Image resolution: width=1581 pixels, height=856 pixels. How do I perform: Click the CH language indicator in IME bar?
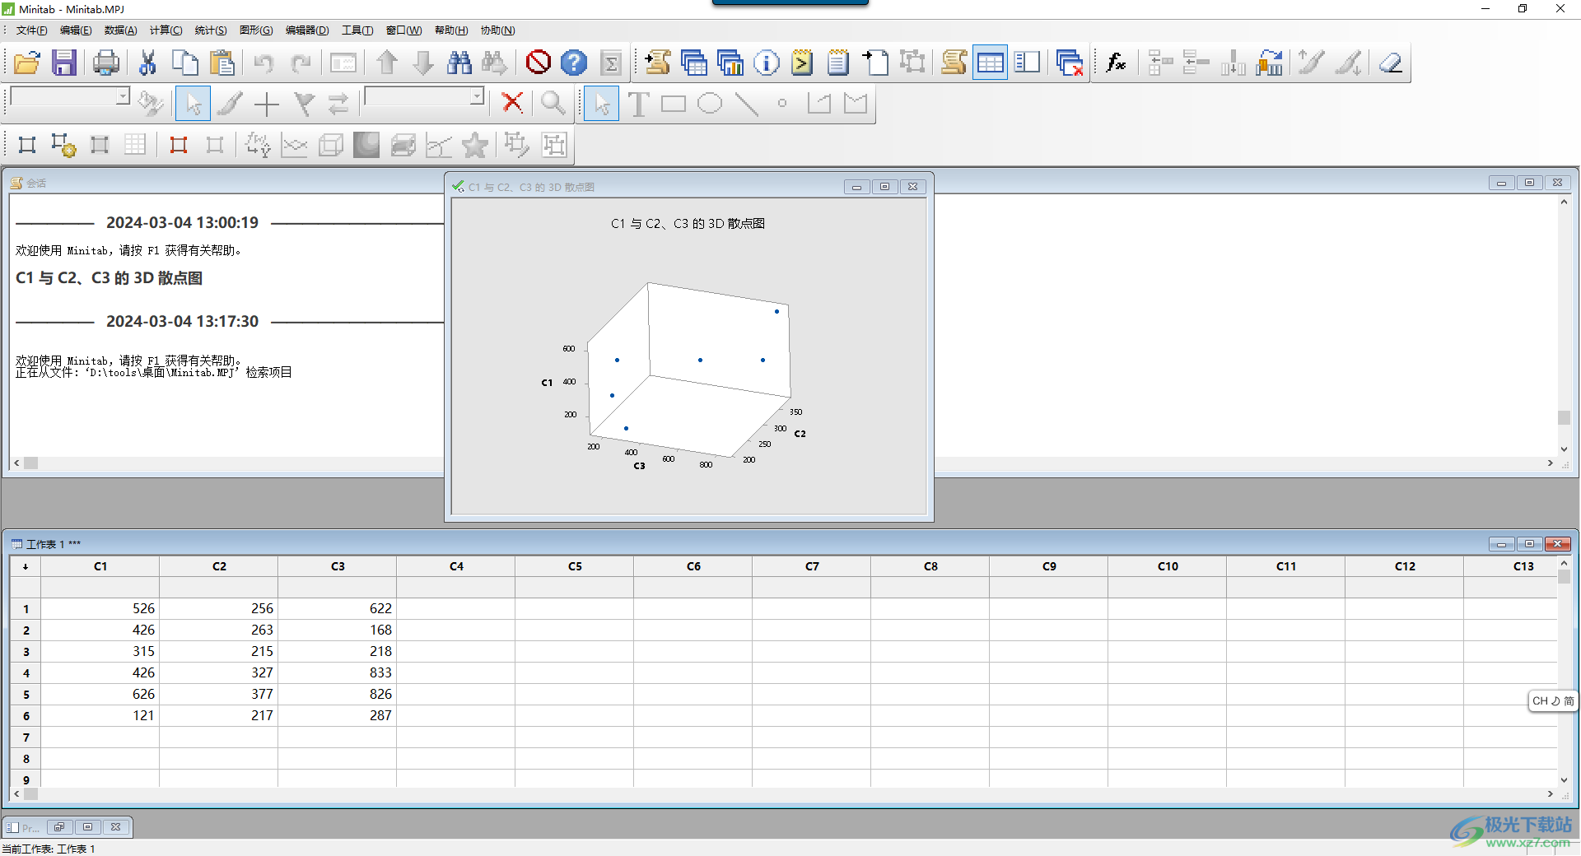tap(1540, 701)
